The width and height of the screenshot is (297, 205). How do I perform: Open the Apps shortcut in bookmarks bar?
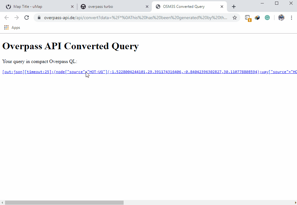[12, 28]
